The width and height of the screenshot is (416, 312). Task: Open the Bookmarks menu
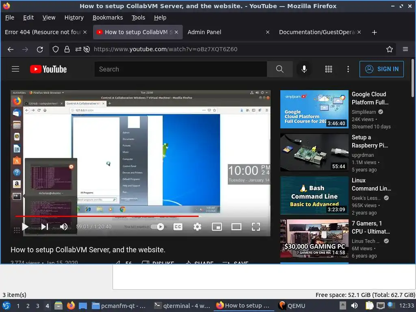(108, 17)
